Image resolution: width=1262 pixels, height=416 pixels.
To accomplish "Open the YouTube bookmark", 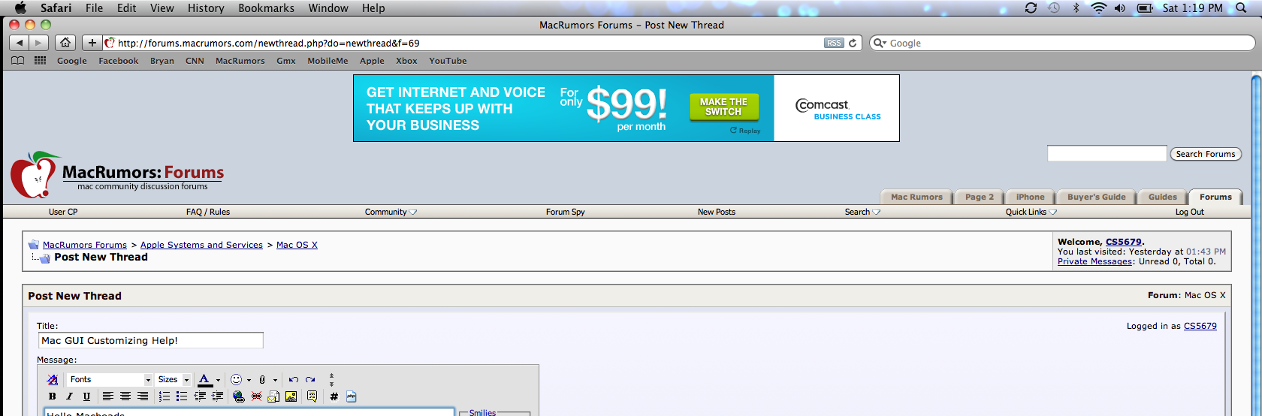I will tap(448, 61).
